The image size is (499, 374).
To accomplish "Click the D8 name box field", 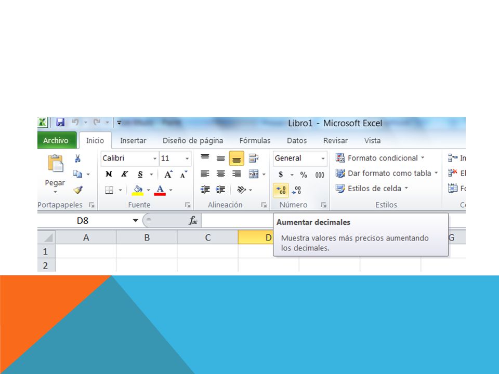I will (83, 220).
